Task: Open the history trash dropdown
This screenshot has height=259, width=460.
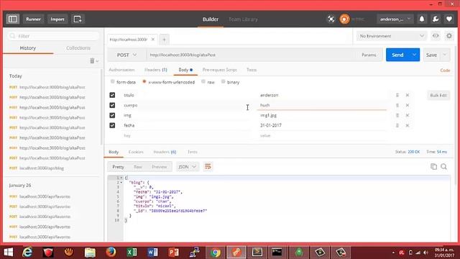Action: (x=94, y=60)
